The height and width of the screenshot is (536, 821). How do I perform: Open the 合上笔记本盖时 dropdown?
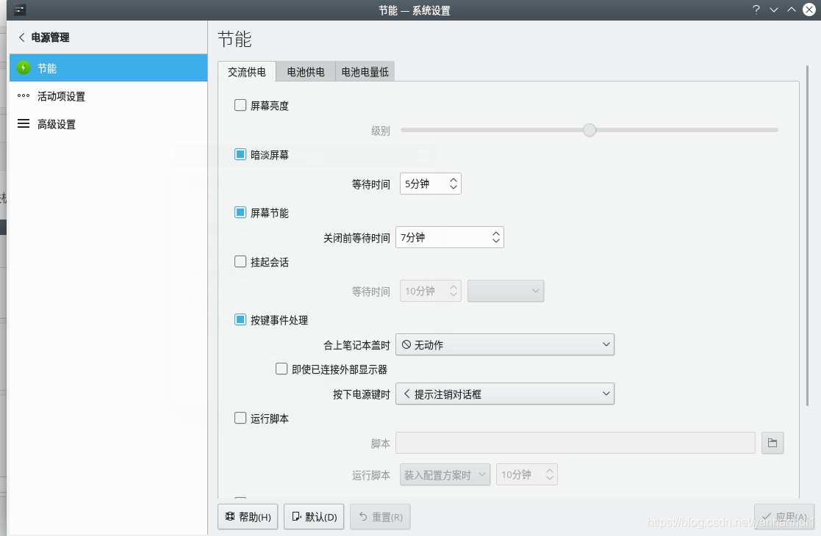click(x=505, y=344)
